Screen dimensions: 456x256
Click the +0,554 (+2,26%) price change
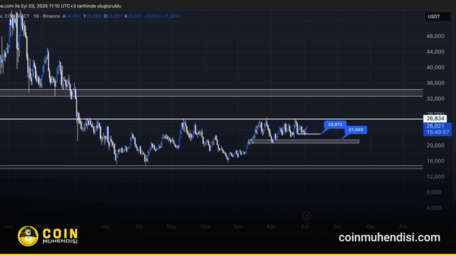tap(162, 16)
